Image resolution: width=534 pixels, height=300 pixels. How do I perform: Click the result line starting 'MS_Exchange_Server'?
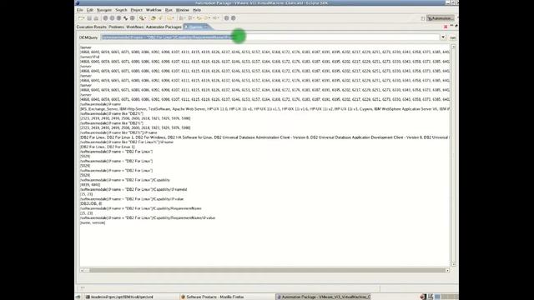[265, 109]
